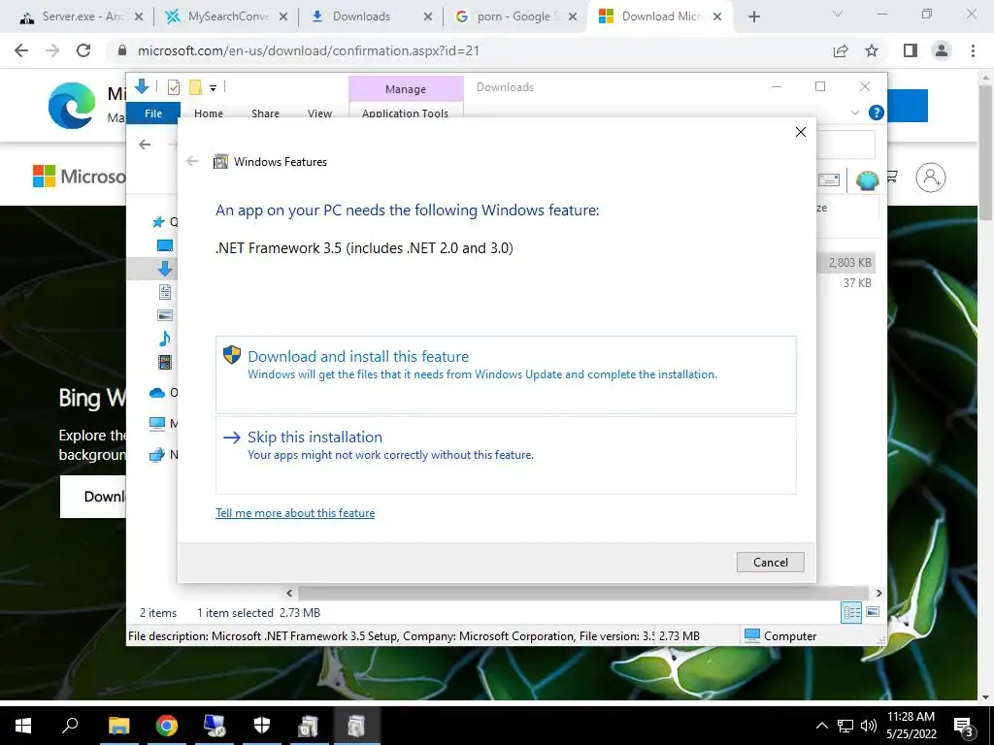Open File Explorer from taskbar
This screenshot has width=994, height=745.
click(118, 726)
